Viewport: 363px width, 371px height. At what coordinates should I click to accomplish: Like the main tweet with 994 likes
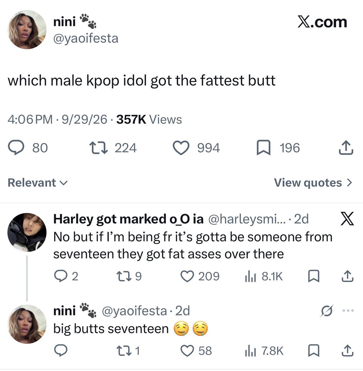[196, 148]
